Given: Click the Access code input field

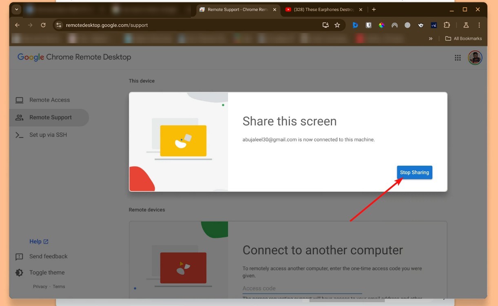Looking at the screenshot, I should [x=302, y=288].
